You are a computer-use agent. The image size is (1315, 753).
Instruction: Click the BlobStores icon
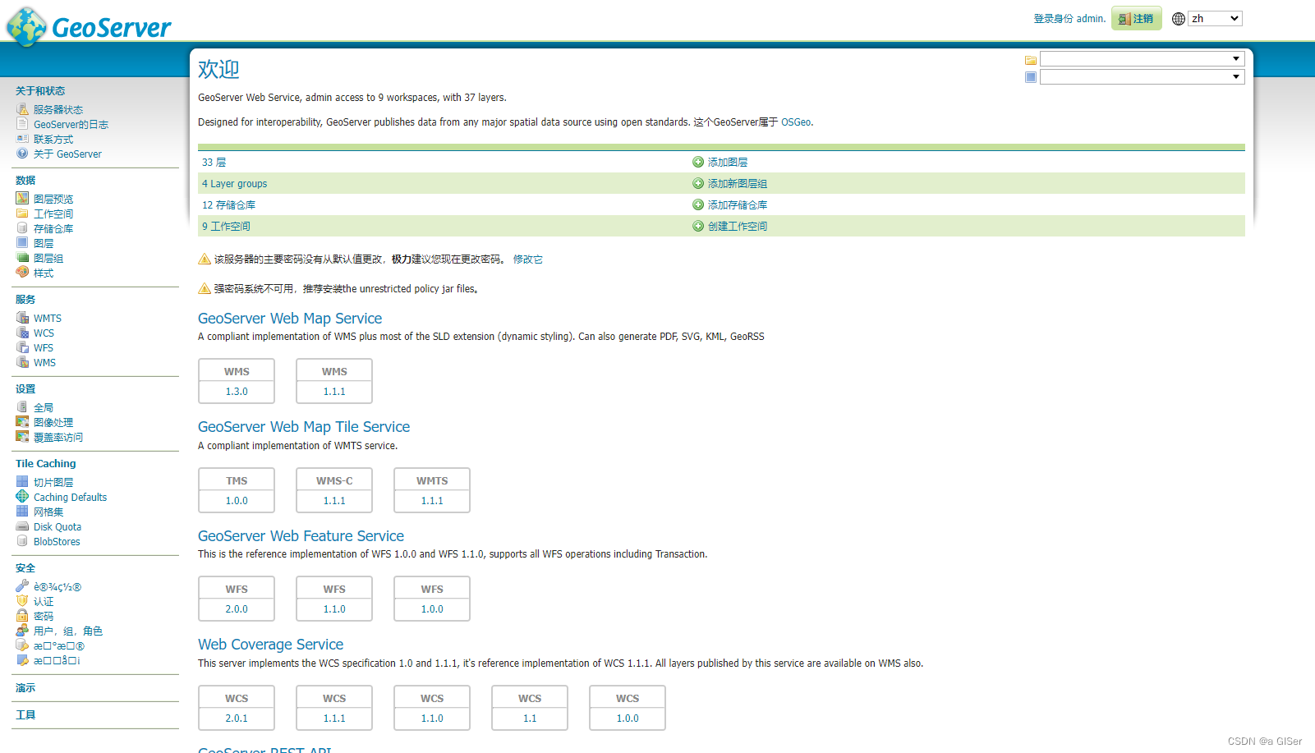22,541
